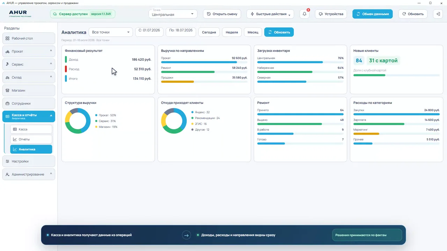Open the Быстрые действия dropdown
This screenshot has width=447, height=251.
click(270, 14)
